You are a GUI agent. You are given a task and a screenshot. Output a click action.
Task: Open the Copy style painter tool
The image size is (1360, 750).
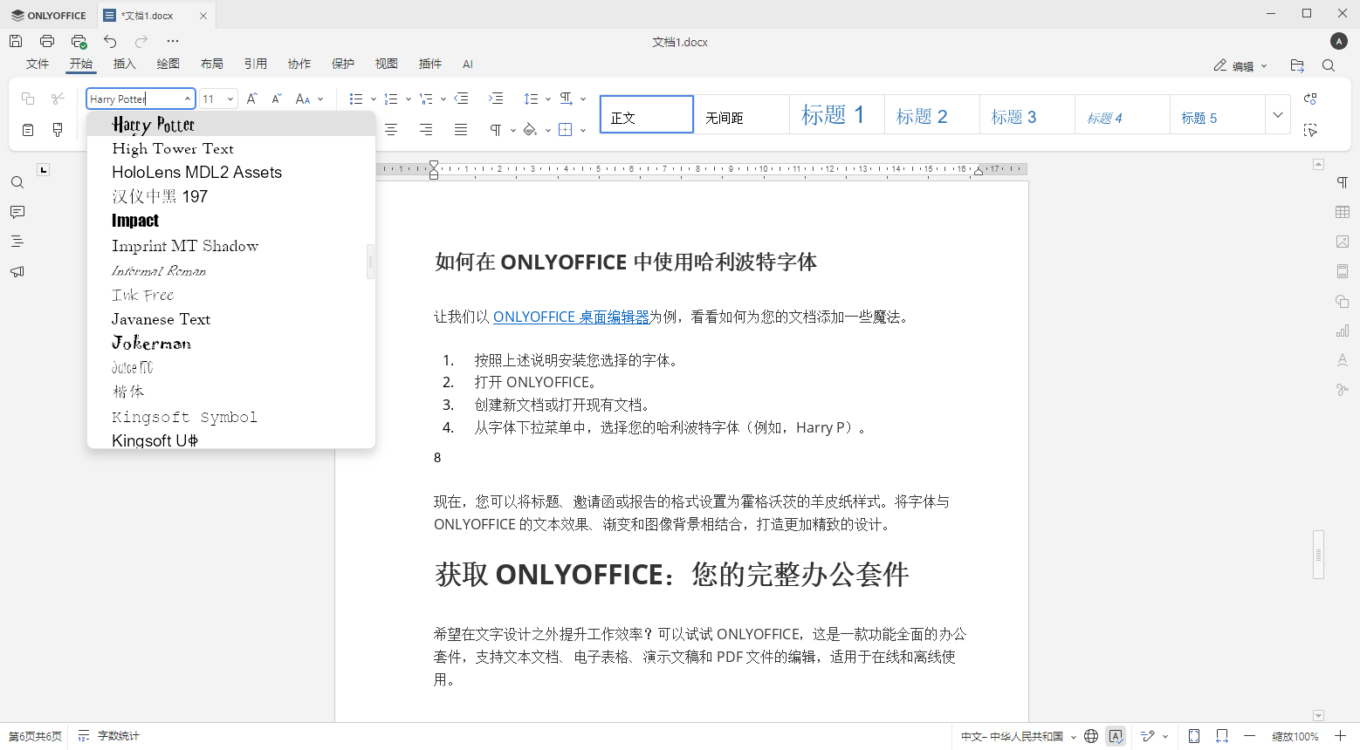tap(57, 129)
